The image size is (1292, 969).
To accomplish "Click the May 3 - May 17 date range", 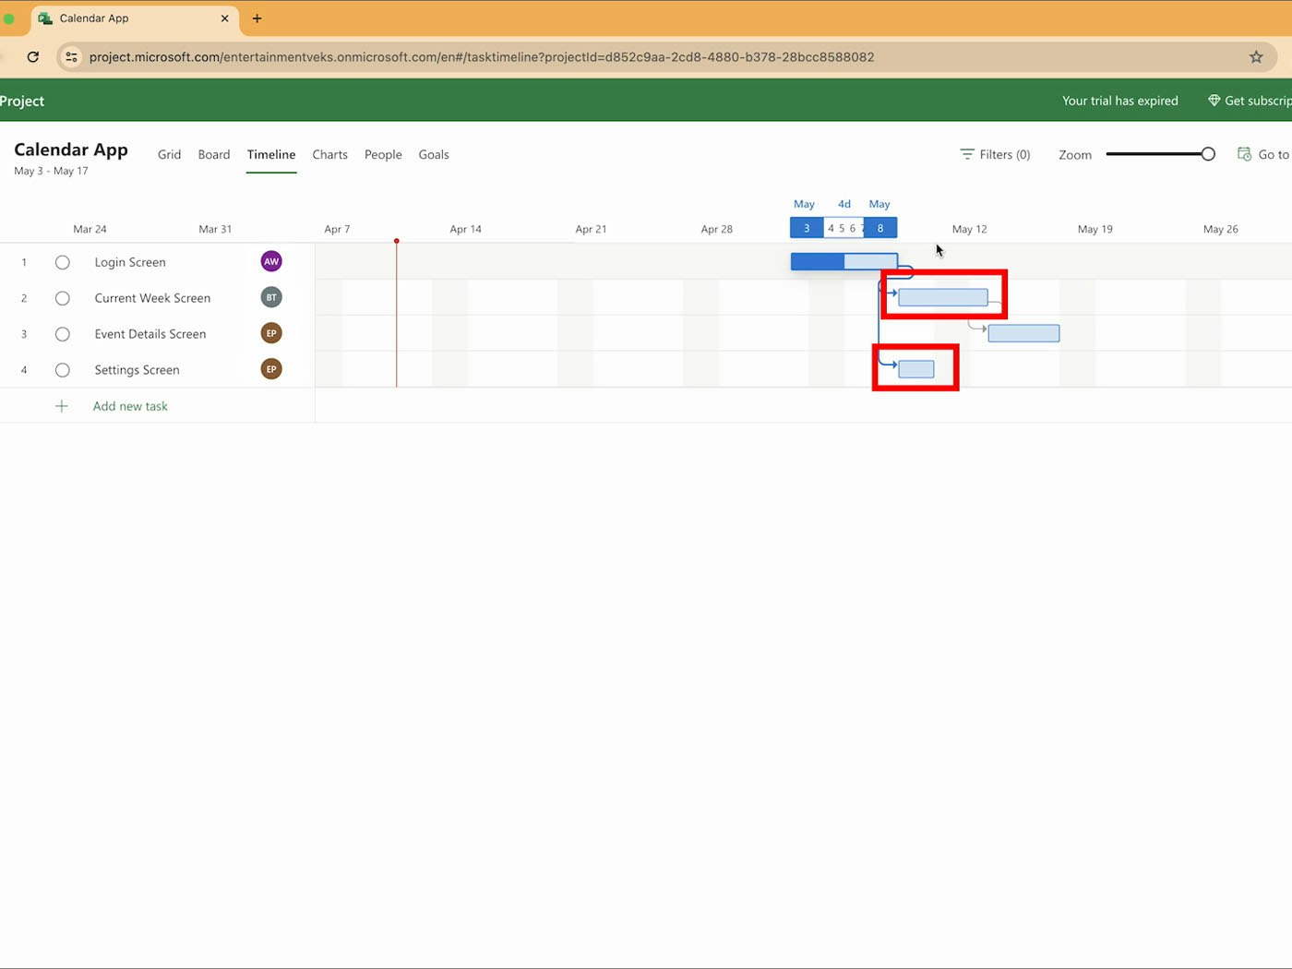I will (x=52, y=171).
